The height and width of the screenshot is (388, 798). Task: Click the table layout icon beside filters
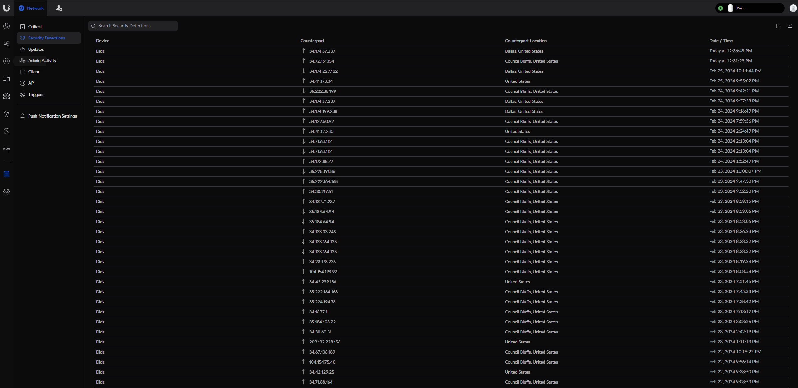tap(778, 26)
